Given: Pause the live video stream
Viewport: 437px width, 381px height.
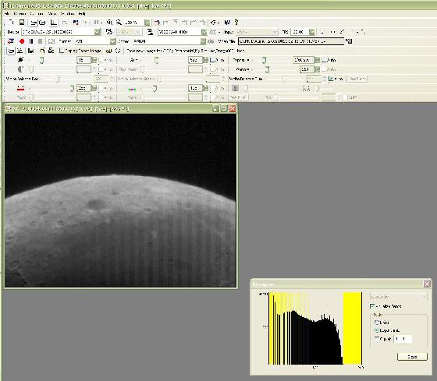Looking at the screenshot, I should click(x=31, y=41).
